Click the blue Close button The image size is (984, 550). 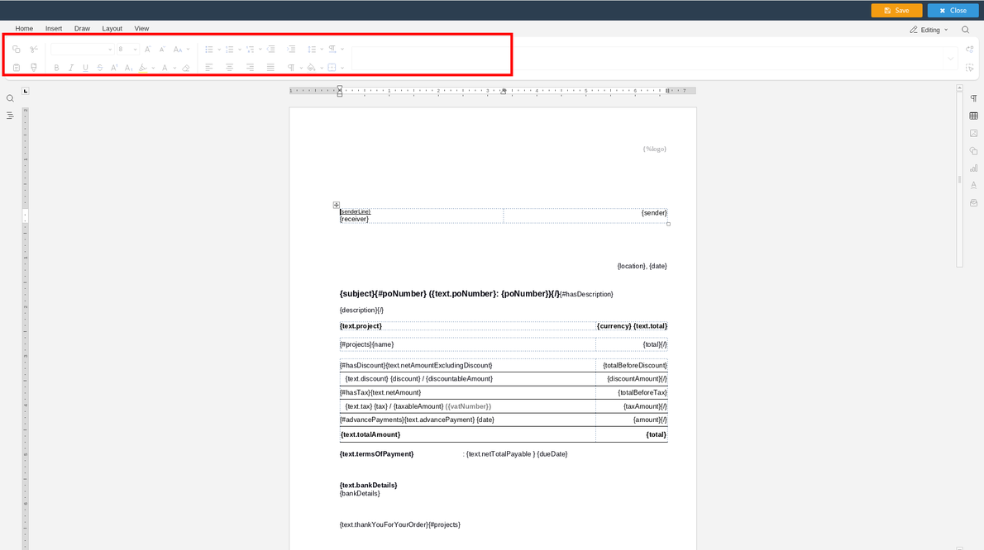(x=953, y=11)
